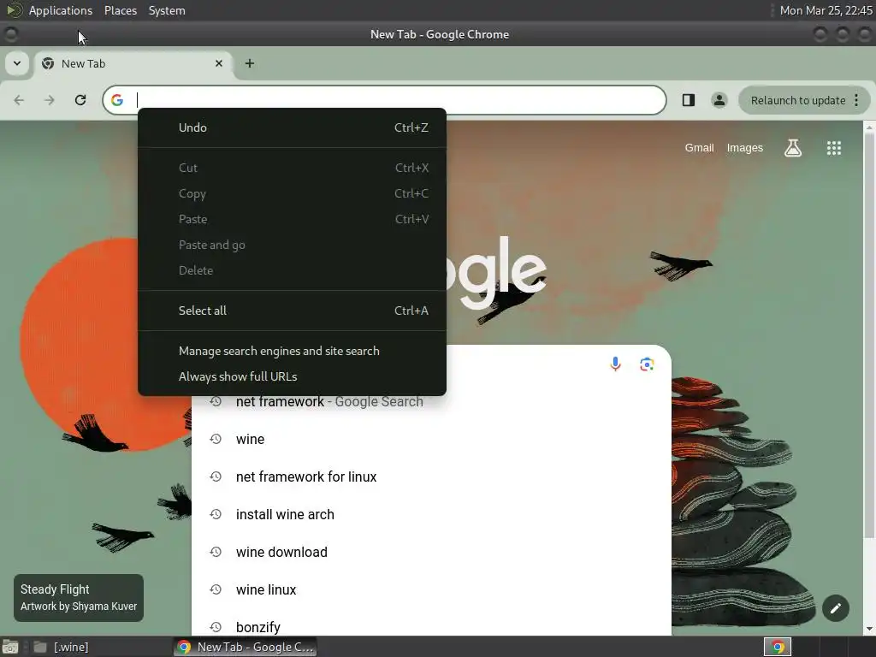
Task: Open a new tab with plus button
Action: 250,63
